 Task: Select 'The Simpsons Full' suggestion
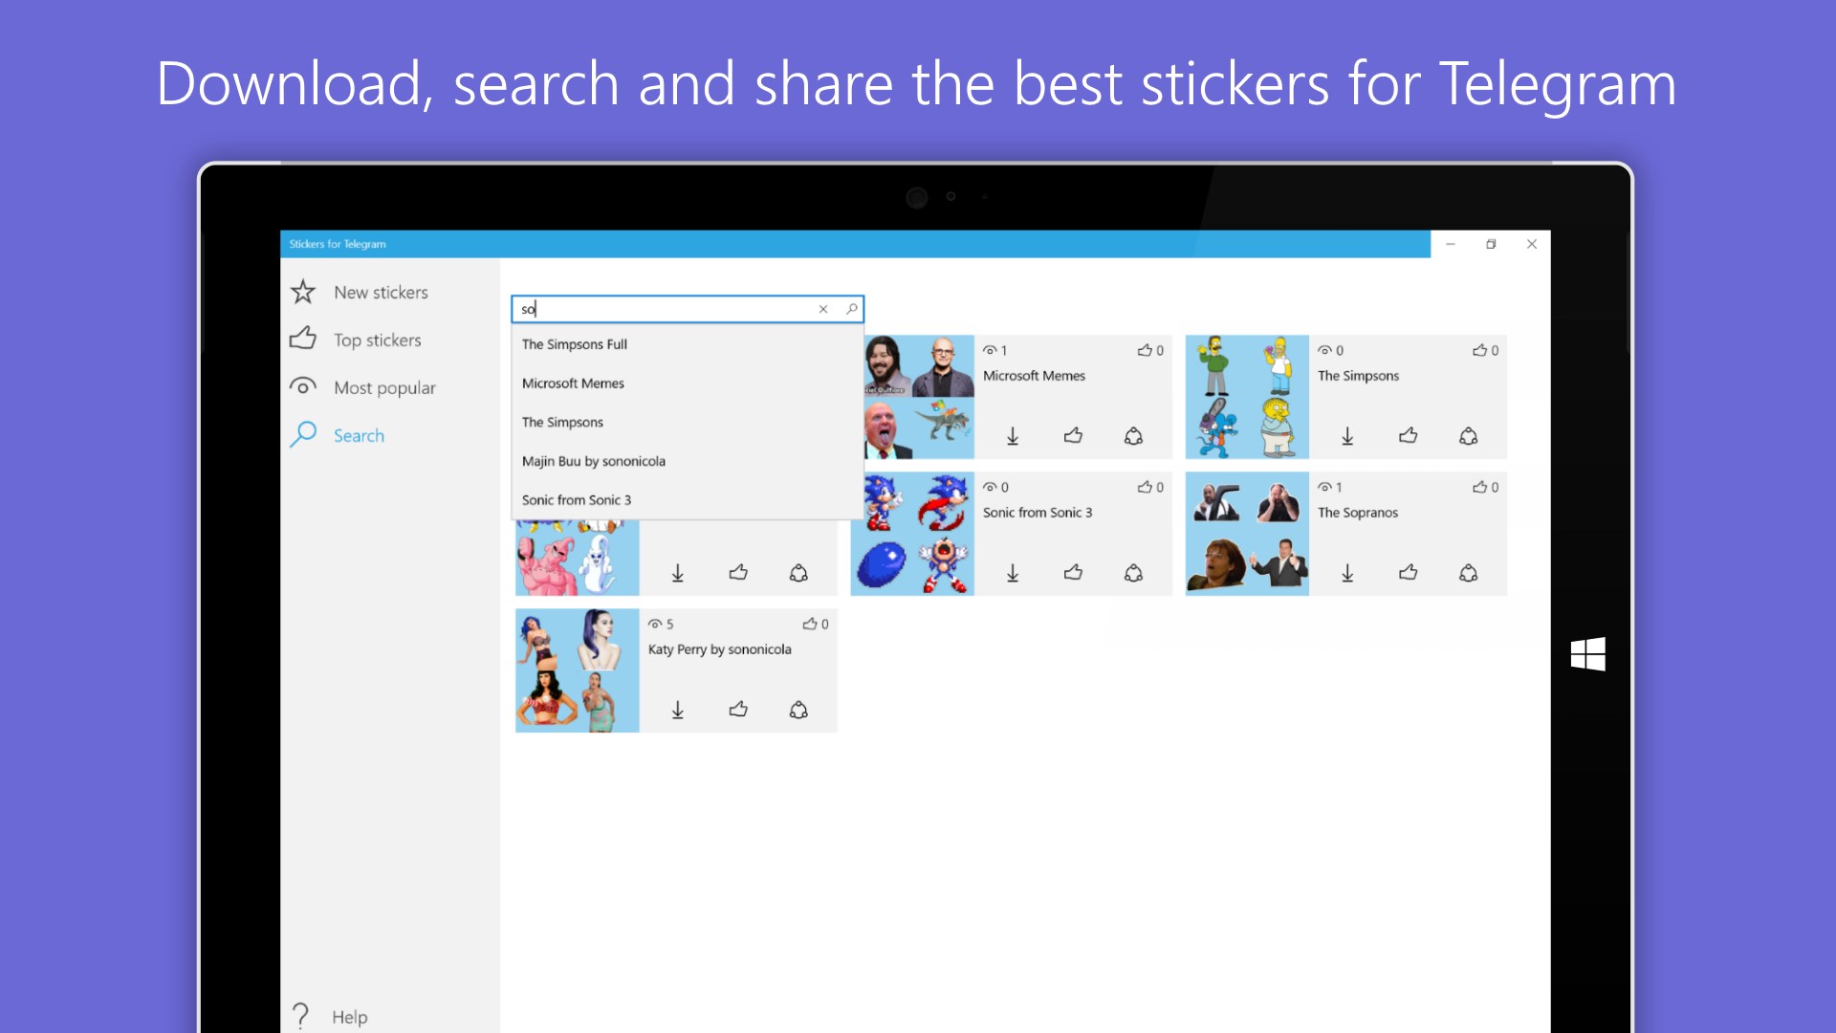click(x=575, y=344)
